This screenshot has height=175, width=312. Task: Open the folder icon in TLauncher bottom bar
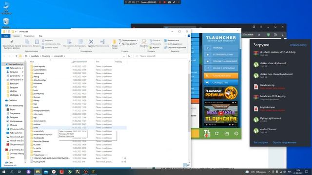click(226, 134)
